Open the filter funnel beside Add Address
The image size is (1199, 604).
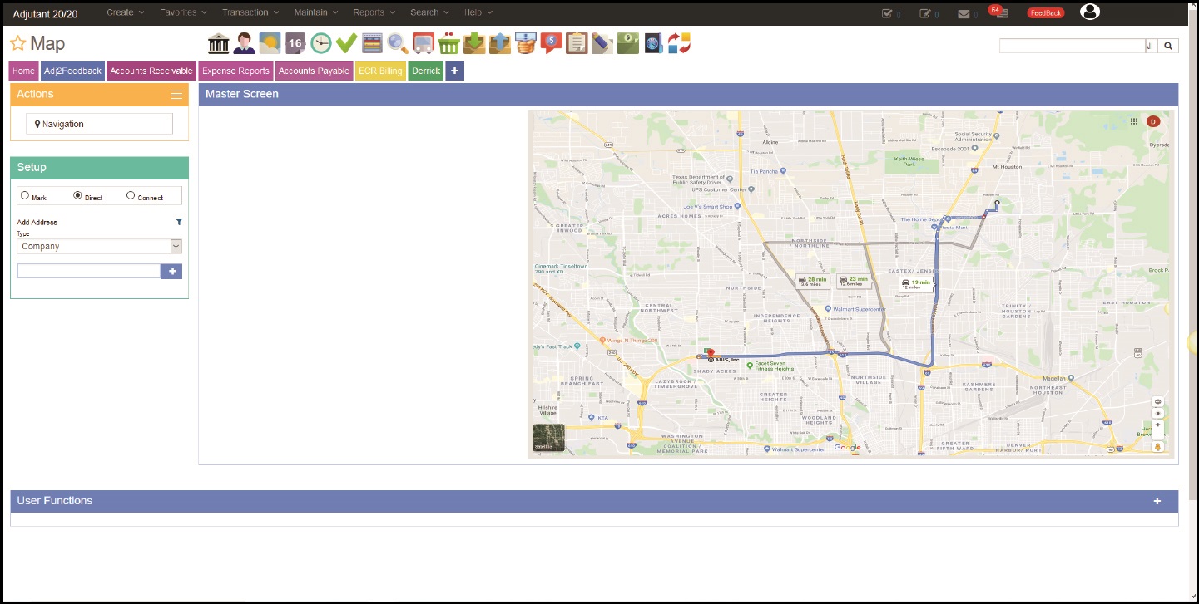pos(179,222)
